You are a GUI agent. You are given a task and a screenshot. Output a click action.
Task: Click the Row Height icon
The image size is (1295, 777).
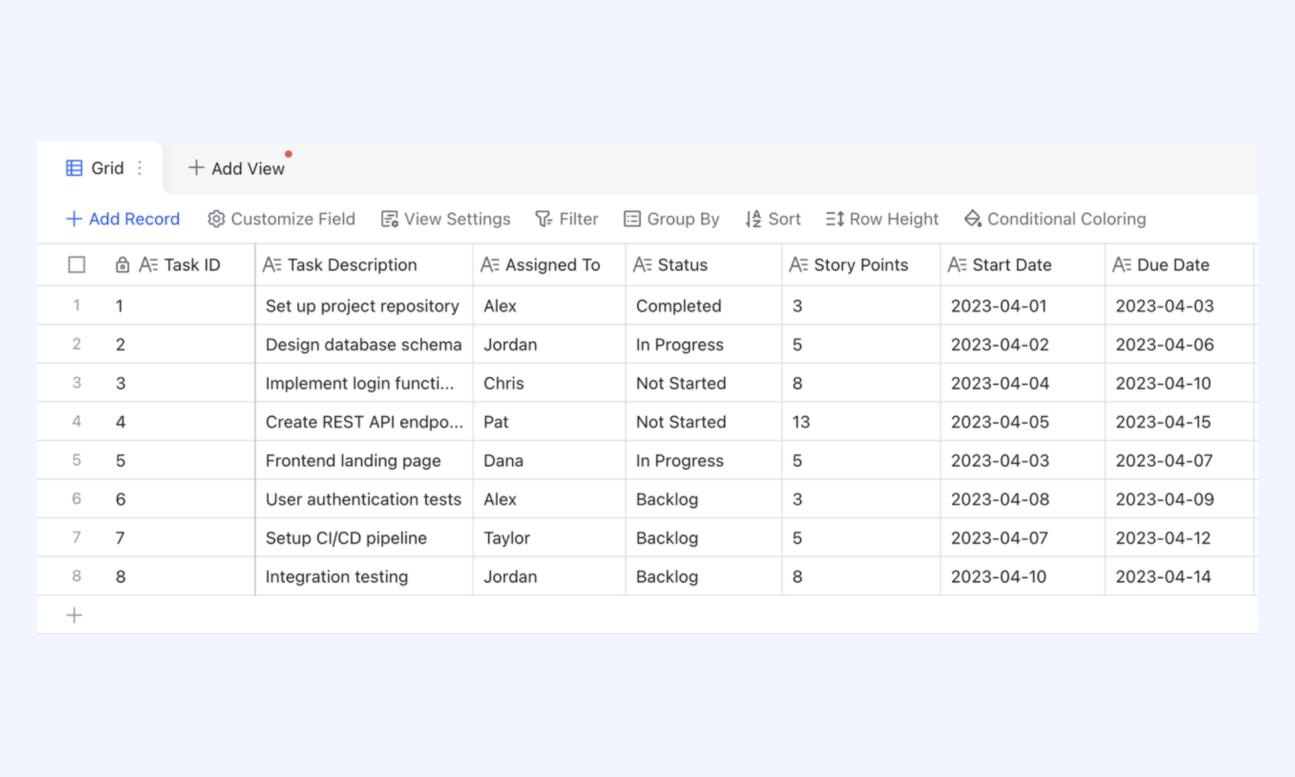coord(835,219)
